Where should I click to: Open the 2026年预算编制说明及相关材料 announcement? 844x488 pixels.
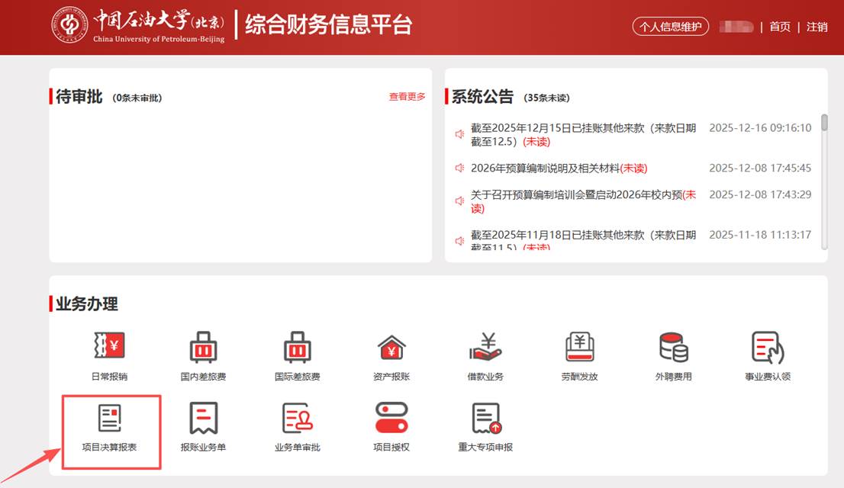pyautogui.click(x=559, y=168)
